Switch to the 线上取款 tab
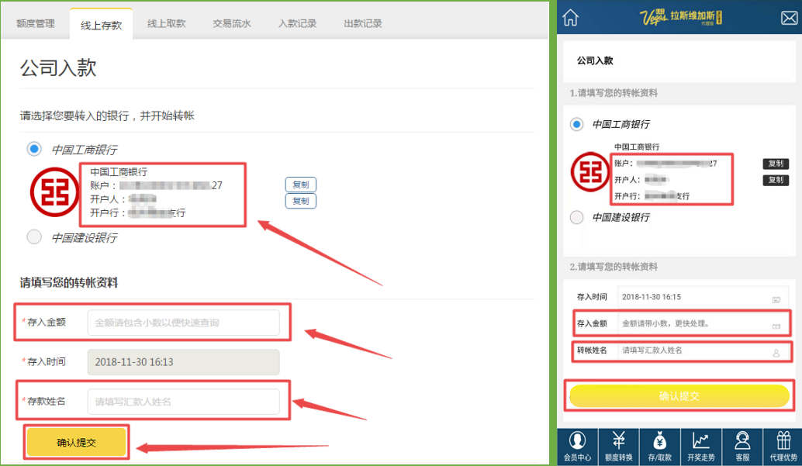The height and width of the screenshot is (466, 802). [x=166, y=24]
